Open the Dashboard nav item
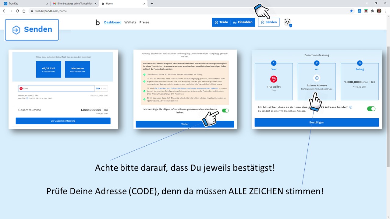390x219 pixels. click(113, 22)
